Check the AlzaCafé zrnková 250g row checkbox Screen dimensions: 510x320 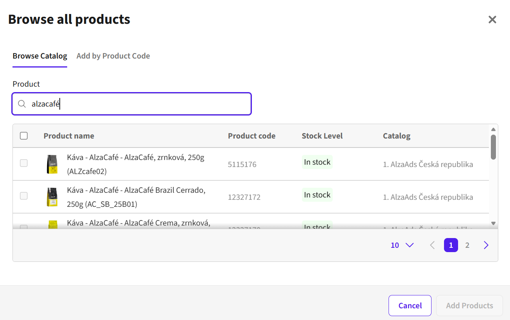pyautogui.click(x=24, y=163)
